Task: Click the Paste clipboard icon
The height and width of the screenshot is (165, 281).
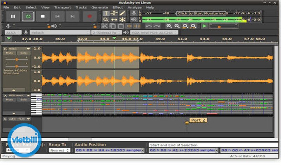Action: (x=121, y=26)
